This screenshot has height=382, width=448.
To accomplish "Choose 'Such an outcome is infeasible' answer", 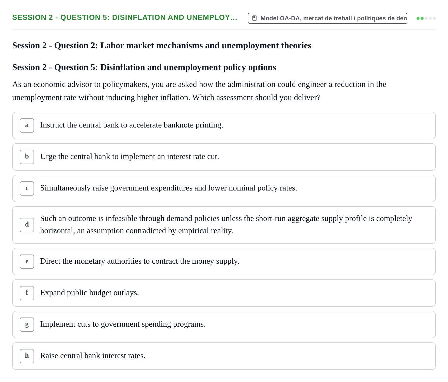I will click(226, 225).
